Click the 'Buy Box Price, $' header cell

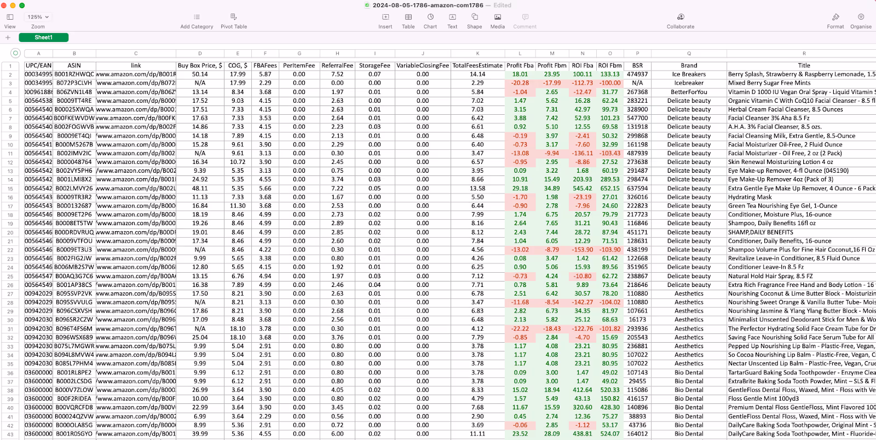pyautogui.click(x=200, y=66)
